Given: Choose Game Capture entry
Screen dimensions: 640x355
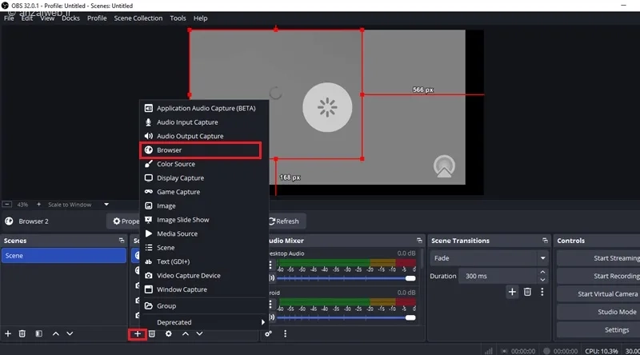Looking at the screenshot, I should click(x=204, y=192).
